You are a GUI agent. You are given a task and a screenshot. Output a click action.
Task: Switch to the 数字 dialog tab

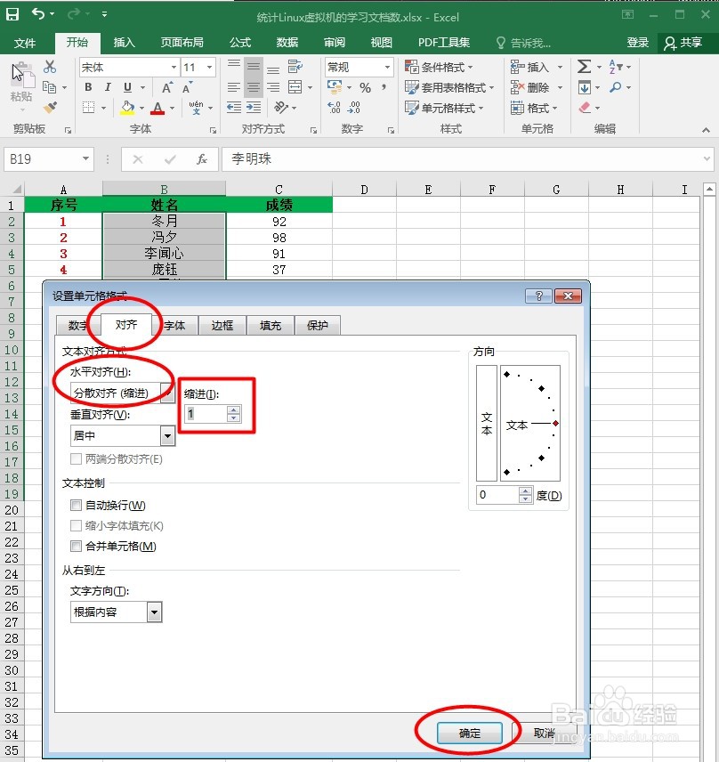[77, 326]
